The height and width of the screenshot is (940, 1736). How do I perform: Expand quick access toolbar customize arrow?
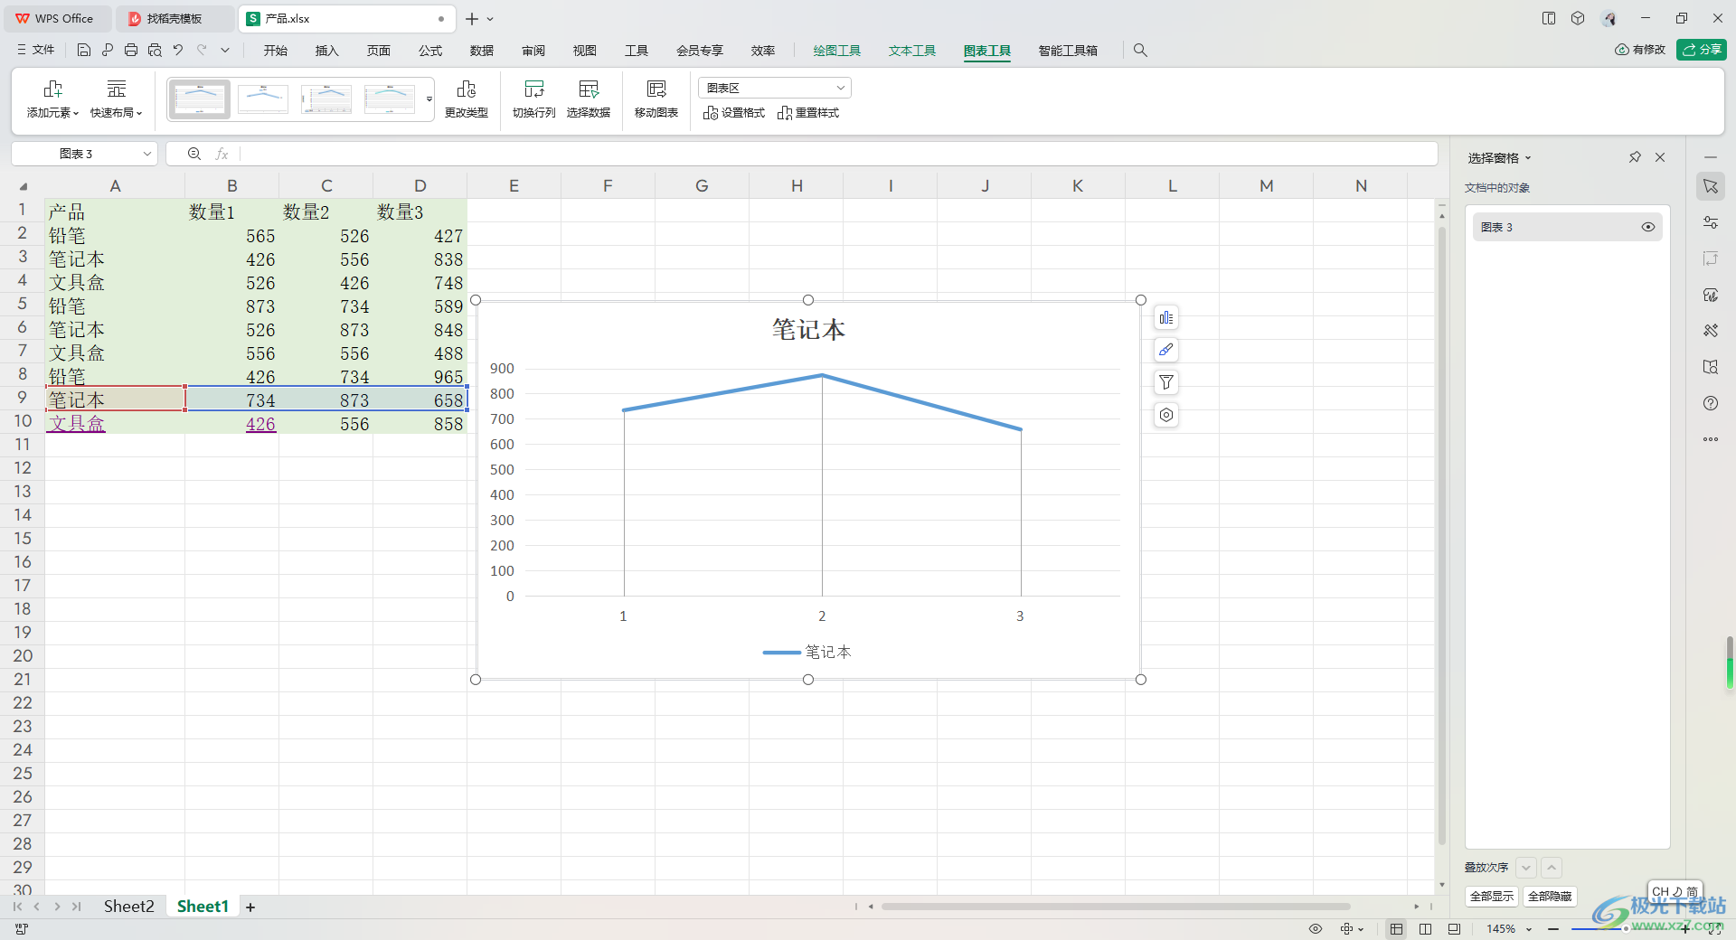pyautogui.click(x=225, y=51)
